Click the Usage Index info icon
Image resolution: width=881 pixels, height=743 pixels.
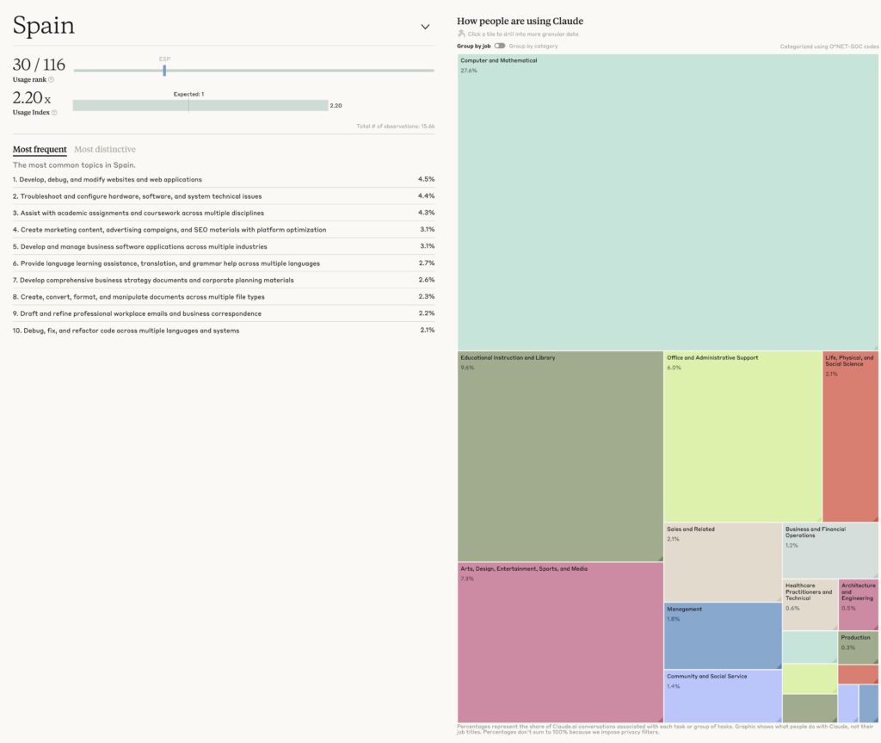tap(54, 113)
